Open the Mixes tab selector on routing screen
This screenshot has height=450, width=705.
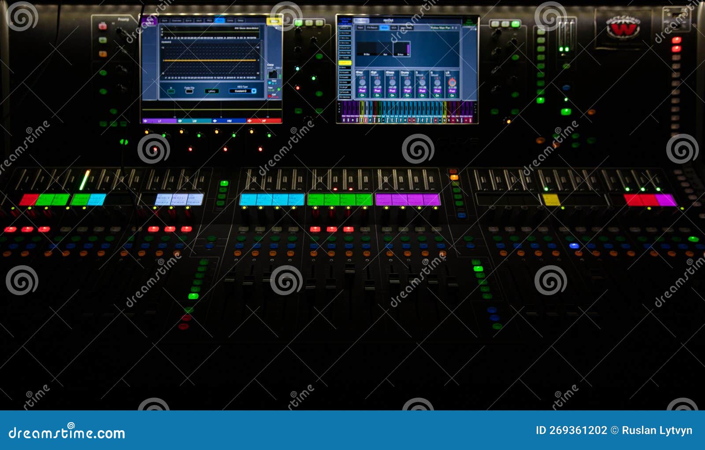pyautogui.click(x=385, y=27)
